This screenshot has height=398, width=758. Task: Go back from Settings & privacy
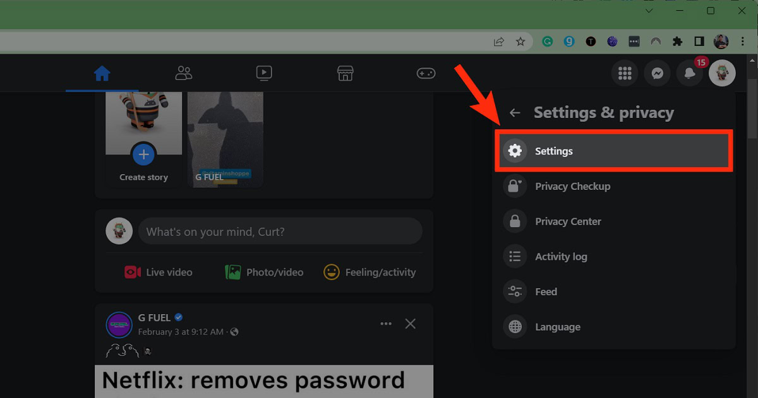[515, 113]
